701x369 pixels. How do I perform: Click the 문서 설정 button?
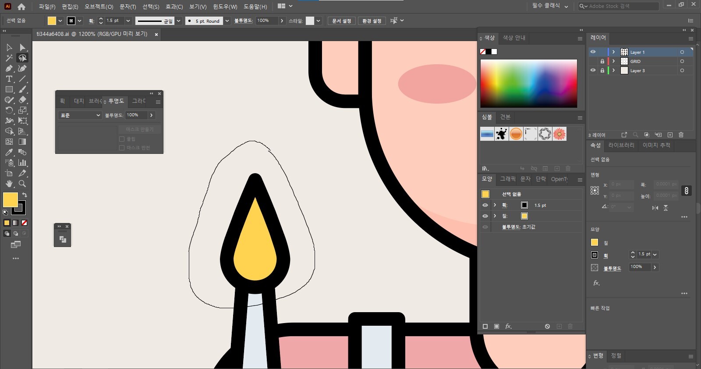pyautogui.click(x=341, y=21)
